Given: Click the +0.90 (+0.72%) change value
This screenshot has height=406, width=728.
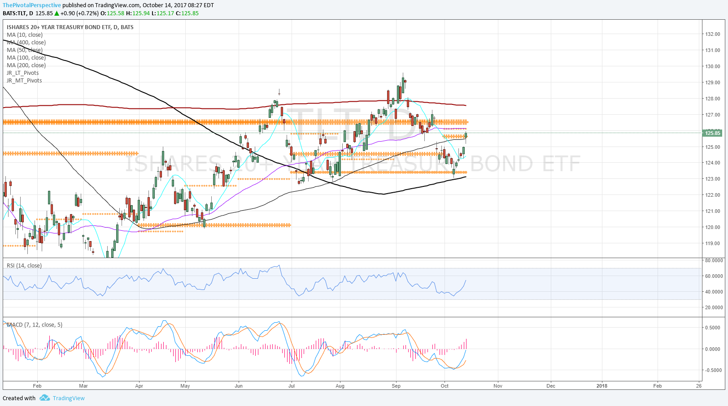Looking at the screenshot, I should point(79,13).
